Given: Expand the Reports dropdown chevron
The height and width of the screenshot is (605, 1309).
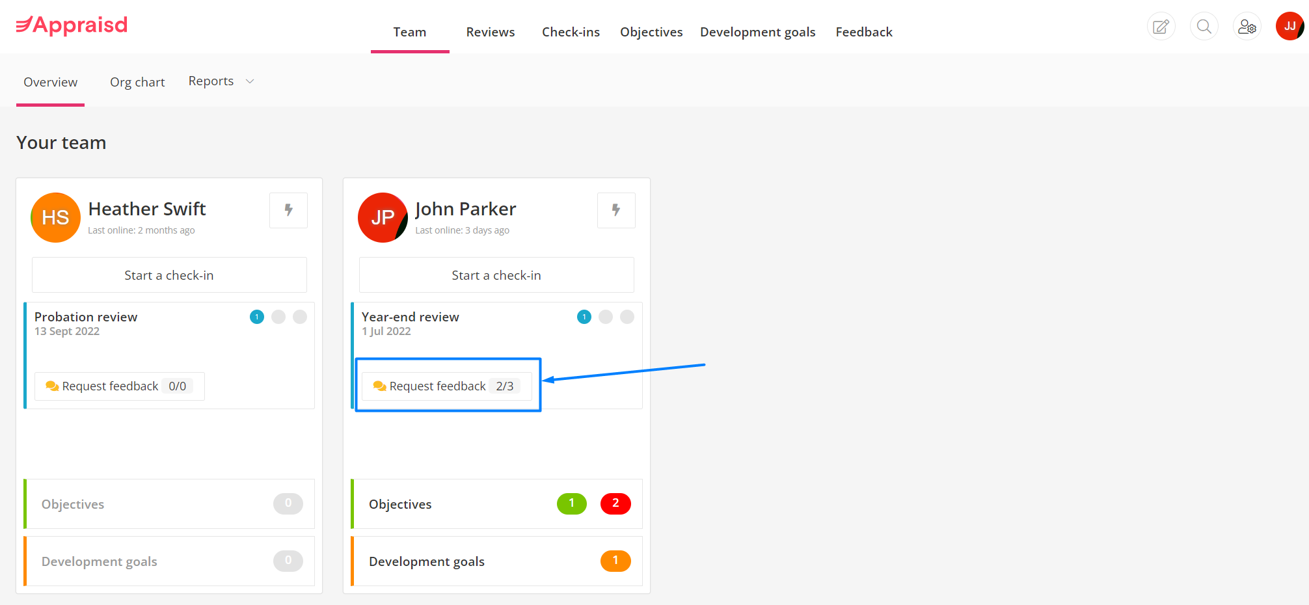Looking at the screenshot, I should pos(250,81).
